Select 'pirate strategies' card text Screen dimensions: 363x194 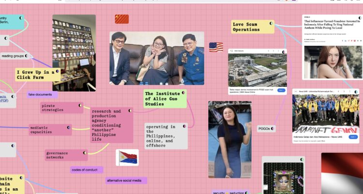click(x=53, y=108)
